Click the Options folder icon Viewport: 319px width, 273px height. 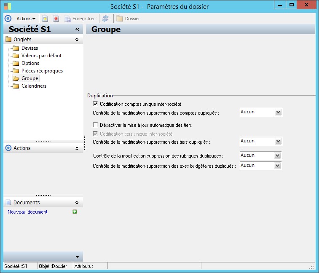point(16,63)
